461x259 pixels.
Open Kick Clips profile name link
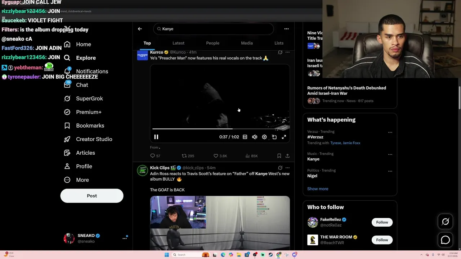coord(160,168)
